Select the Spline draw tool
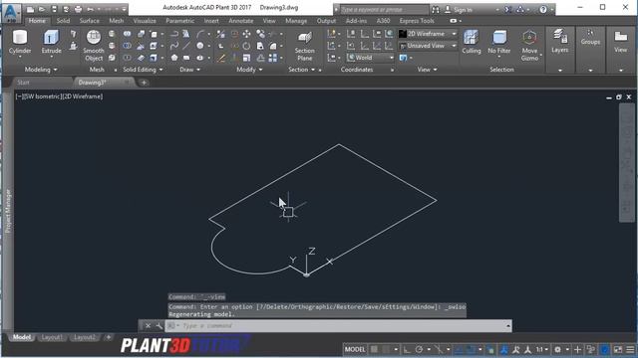 tap(174, 46)
